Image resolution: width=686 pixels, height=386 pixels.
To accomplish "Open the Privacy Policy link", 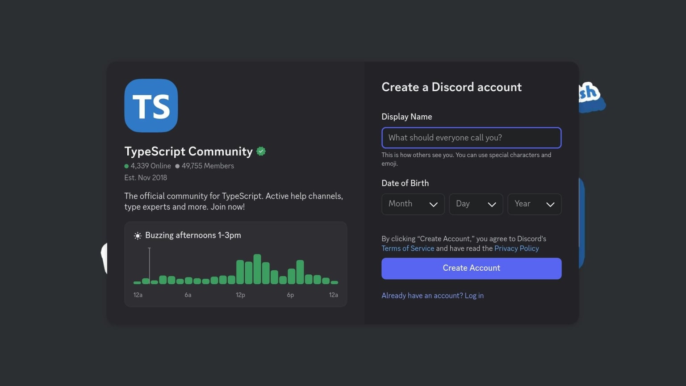I will pyautogui.click(x=517, y=248).
